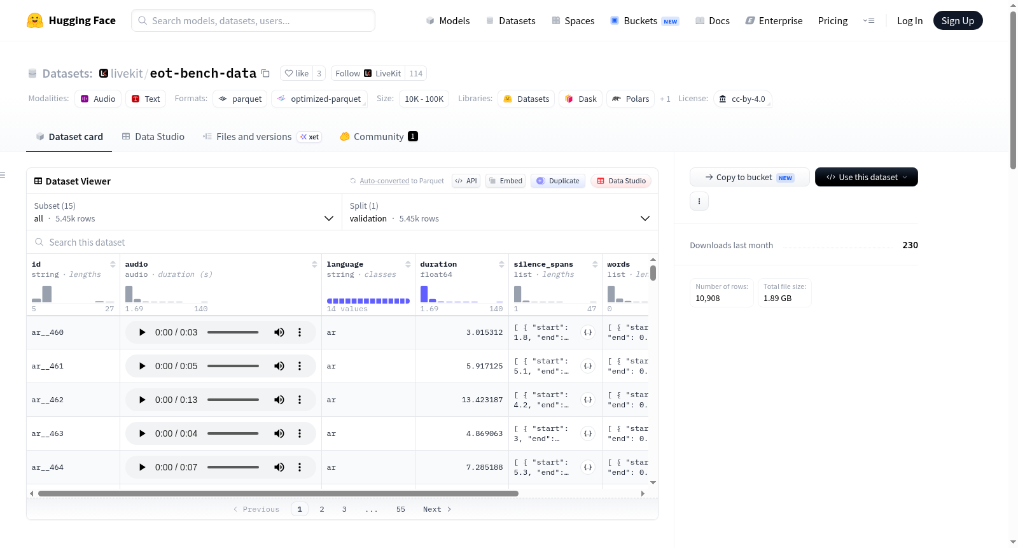Screen dimensions: 1018x548
Task: Click the Log In link
Action: point(910,21)
